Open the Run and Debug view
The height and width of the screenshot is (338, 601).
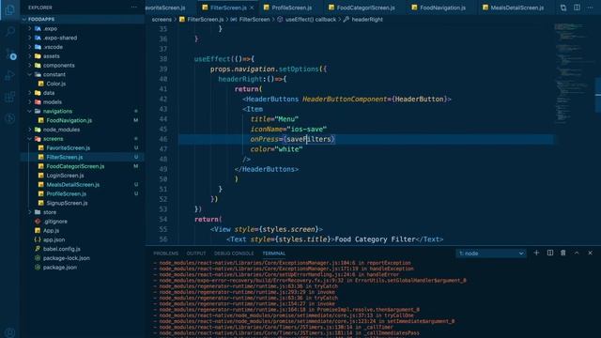click(x=10, y=75)
